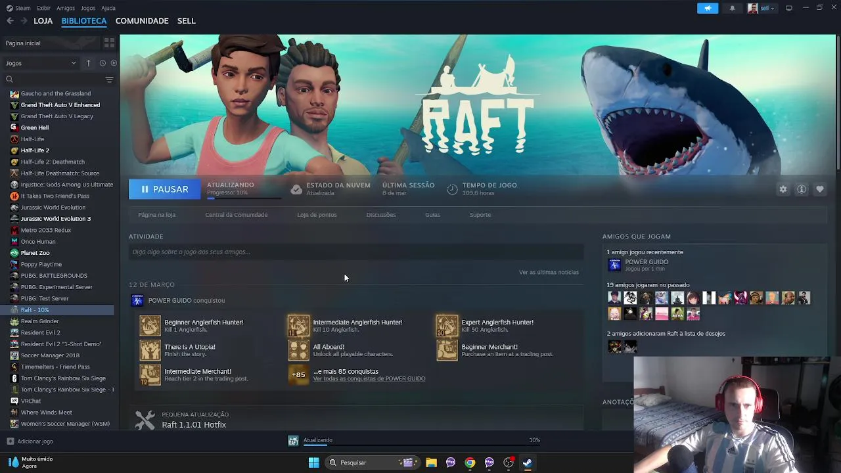Click the ready-to-play filter icon
The height and width of the screenshot is (473, 841).
pyautogui.click(x=114, y=63)
